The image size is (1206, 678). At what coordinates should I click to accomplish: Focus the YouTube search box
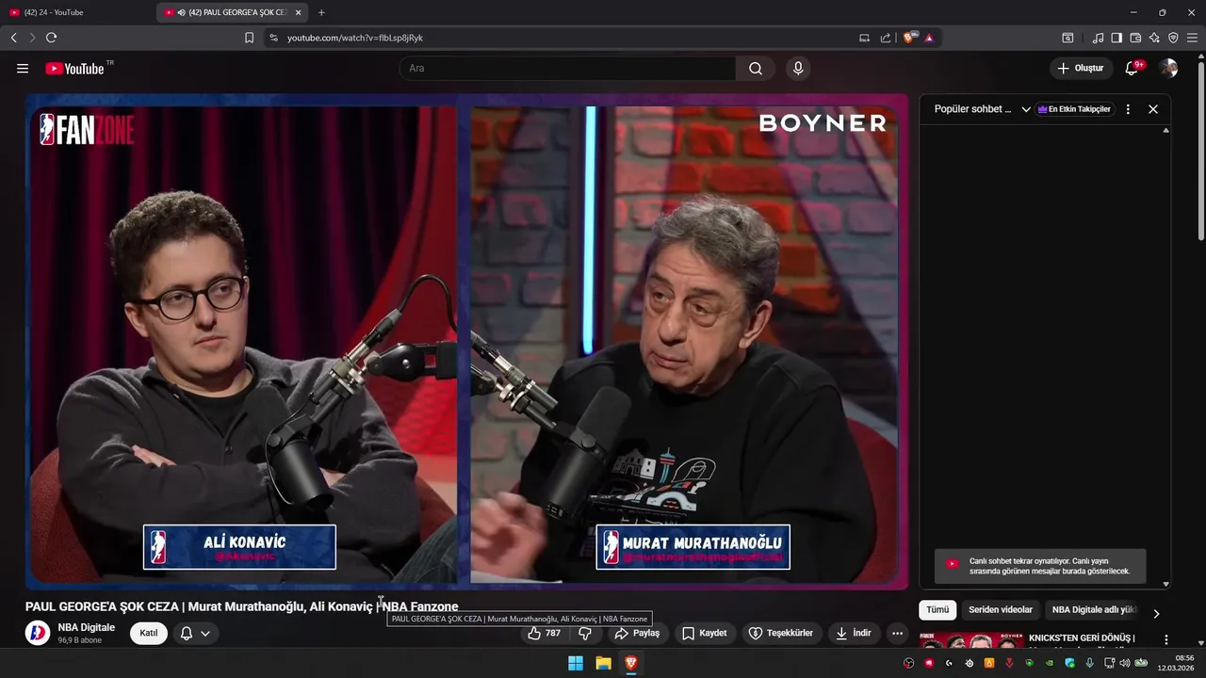567,69
